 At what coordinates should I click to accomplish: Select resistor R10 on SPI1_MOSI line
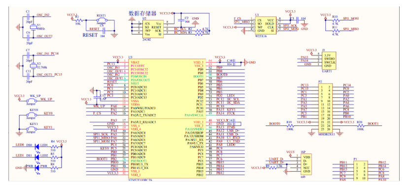(336, 20)
